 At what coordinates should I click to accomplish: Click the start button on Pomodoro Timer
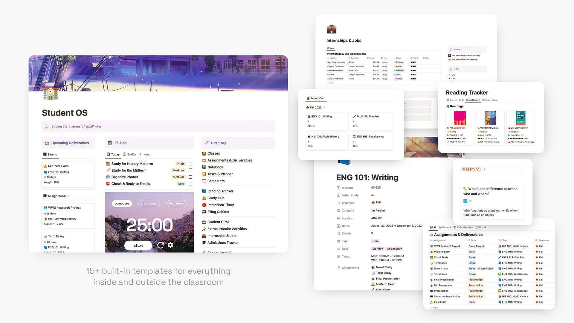tap(138, 245)
